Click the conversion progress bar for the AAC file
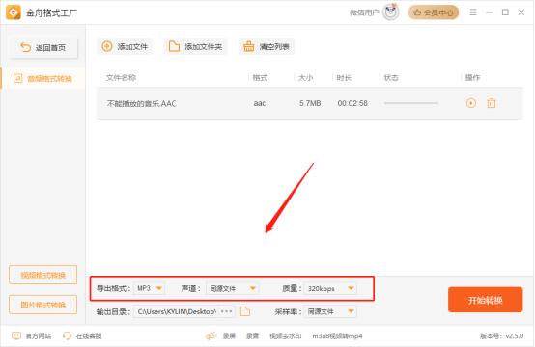535x347 pixels. click(x=410, y=103)
